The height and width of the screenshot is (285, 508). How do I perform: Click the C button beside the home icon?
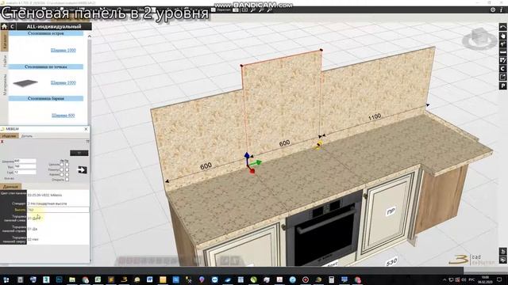(x=13, y=26)
